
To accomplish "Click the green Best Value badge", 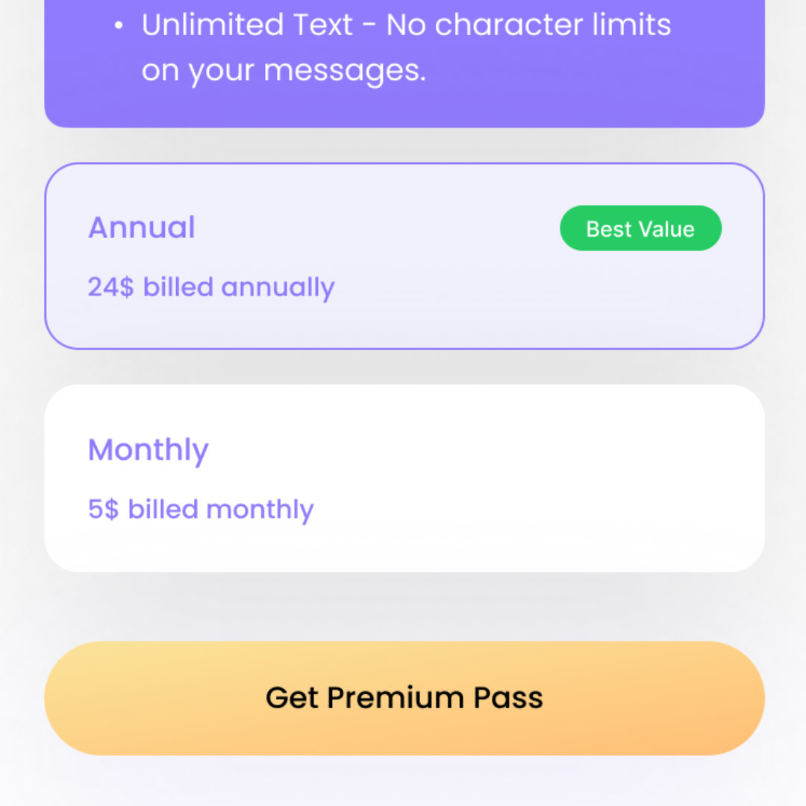I will (640, 228).
